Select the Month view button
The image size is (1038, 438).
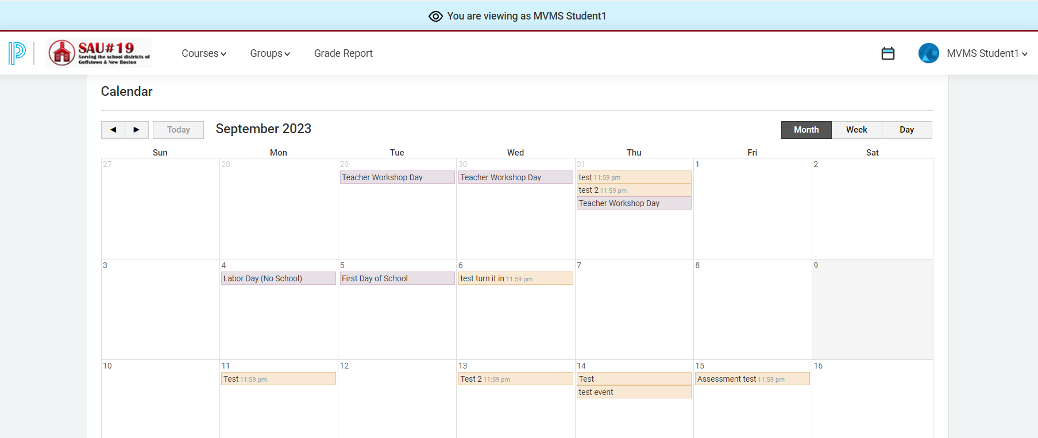tap(806, 130)
